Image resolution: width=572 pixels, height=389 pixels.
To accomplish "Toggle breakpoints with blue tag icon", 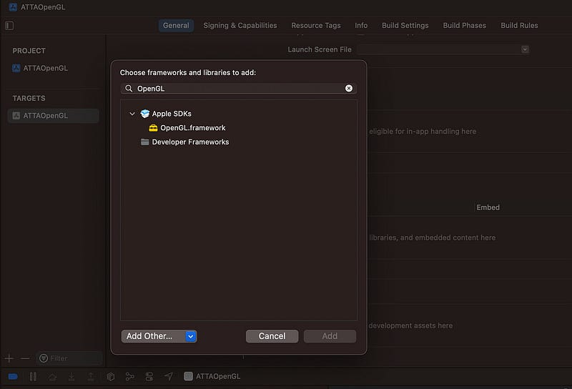I will pyautogui.click(x=13, y=377).
